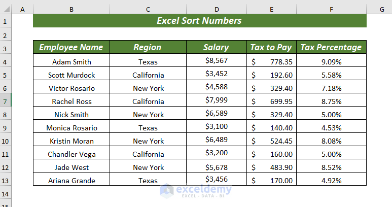This screenshot has height=207, width=392.
Task: Click the 9.09% tax percentage cell
Action: tap(331, 62)
